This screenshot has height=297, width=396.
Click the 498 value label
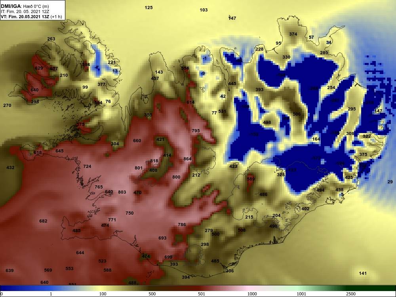click(x=267, y=122)
